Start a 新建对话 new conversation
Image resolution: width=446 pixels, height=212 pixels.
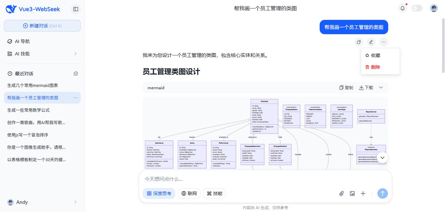point(42,25)
